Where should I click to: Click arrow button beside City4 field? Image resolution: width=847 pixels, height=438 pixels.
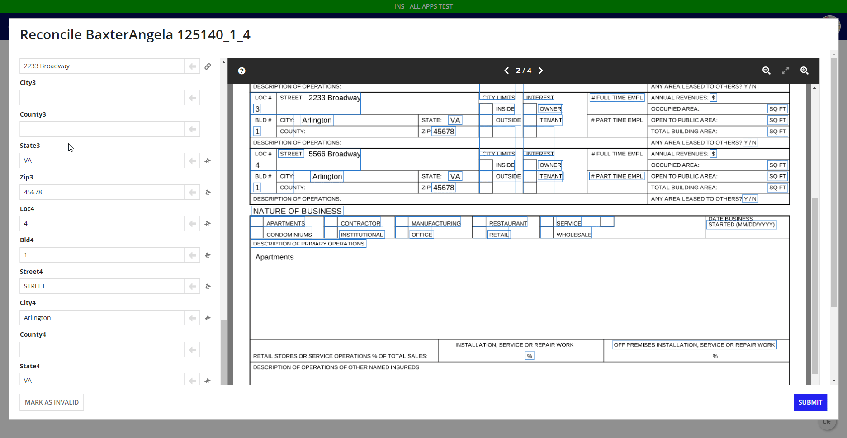(x=192, y=318)
